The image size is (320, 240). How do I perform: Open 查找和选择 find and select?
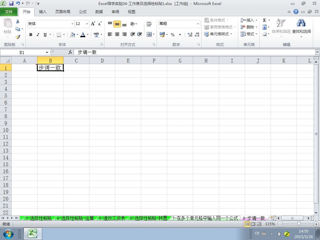tap(302, 28)
